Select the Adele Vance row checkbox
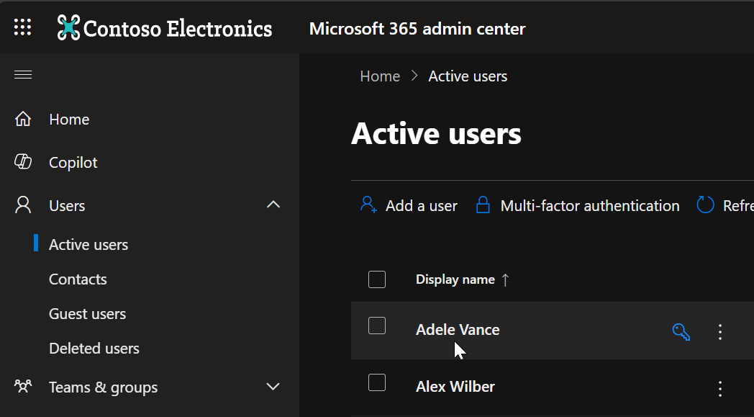This screenshot has height=417, width=754. [377, 326]
